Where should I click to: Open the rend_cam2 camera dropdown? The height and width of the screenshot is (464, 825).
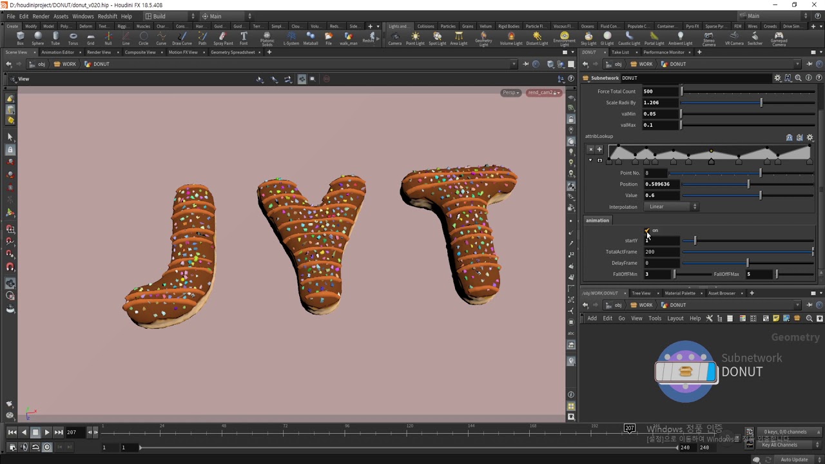[543, 93]
